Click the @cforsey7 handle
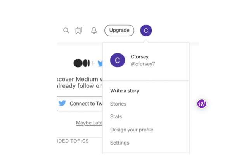 click(x=143, y=64)
